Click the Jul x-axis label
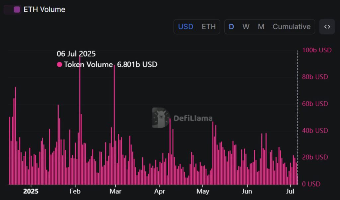 coord(291,192)
